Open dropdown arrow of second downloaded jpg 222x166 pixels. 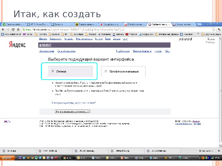pyautogui.click(x=71, y=151)
